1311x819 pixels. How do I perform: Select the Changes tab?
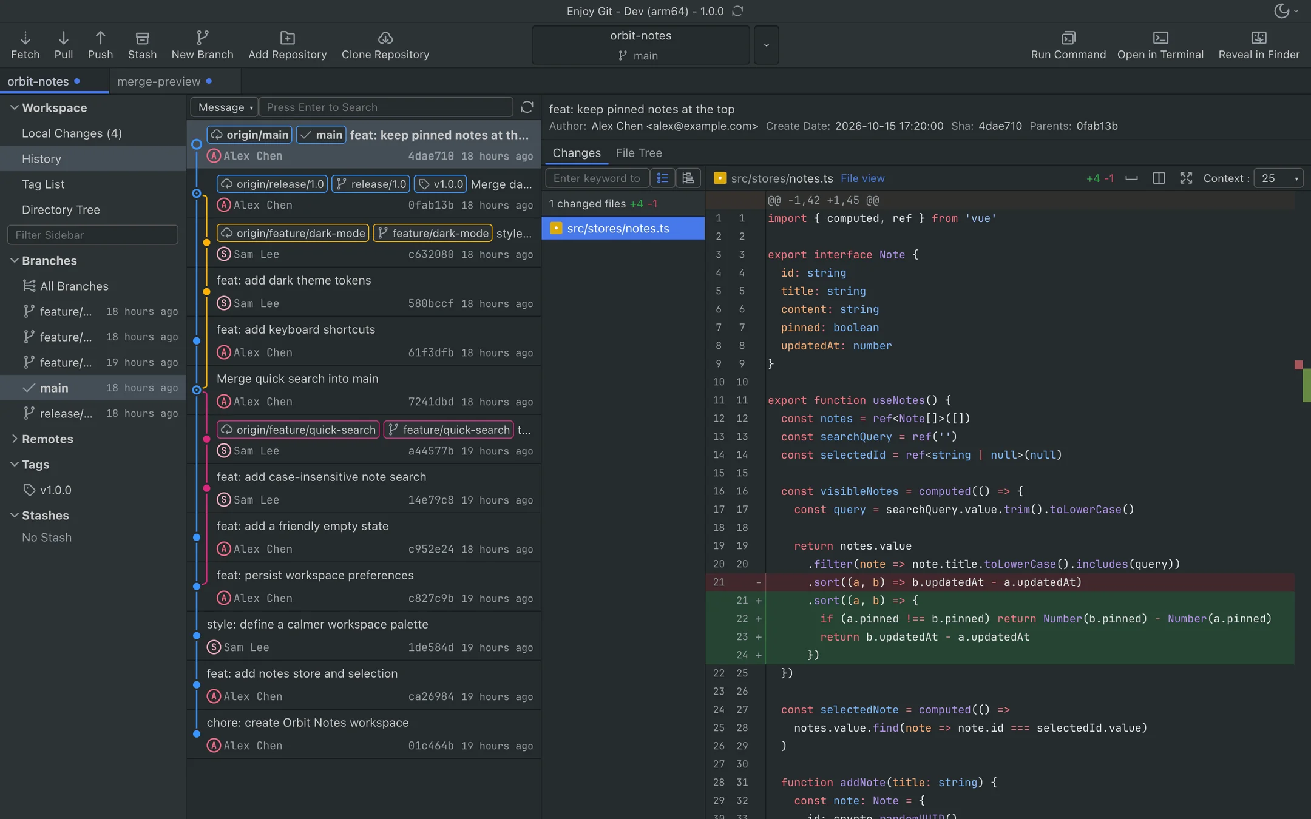coord(577,153)
